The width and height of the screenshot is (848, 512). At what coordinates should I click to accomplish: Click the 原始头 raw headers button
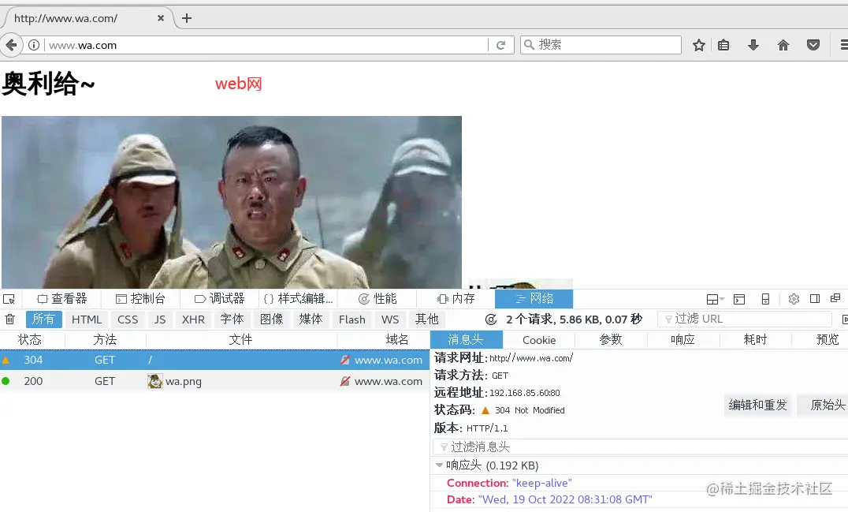(x=824, y=405)
